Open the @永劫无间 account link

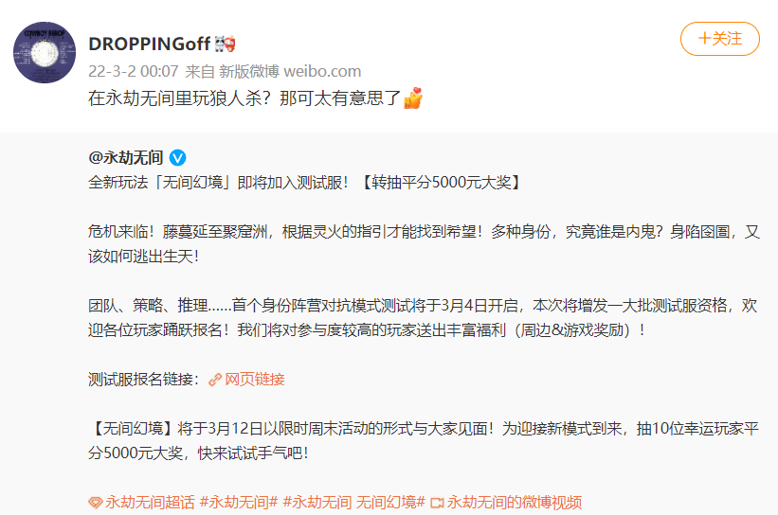coord(125,157)
